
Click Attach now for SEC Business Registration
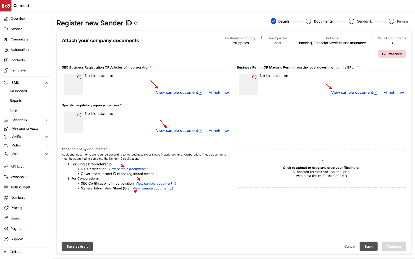(219, 93)
